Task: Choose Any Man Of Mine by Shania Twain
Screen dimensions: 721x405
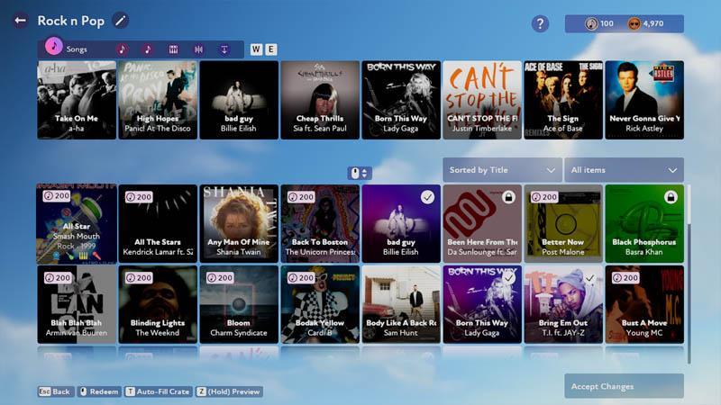Action: tap(239, 223)
